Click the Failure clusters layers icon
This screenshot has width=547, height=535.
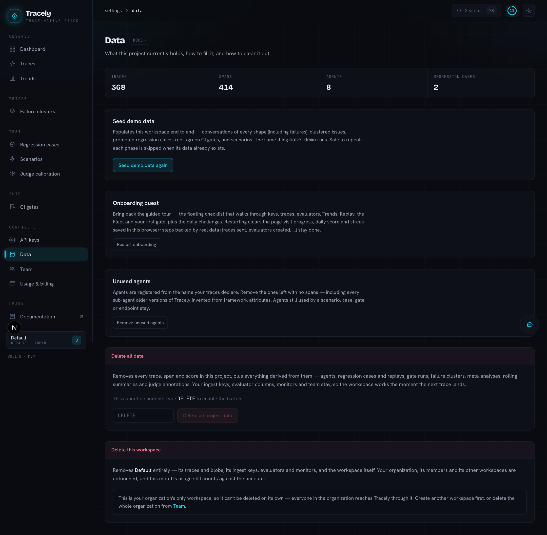(x=12, y=111)
